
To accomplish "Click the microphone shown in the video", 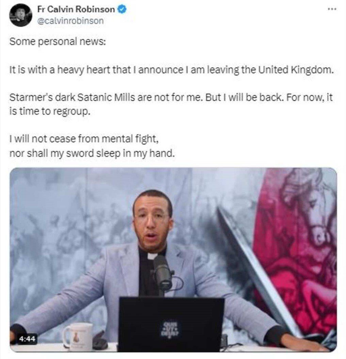I will point(163,273).
